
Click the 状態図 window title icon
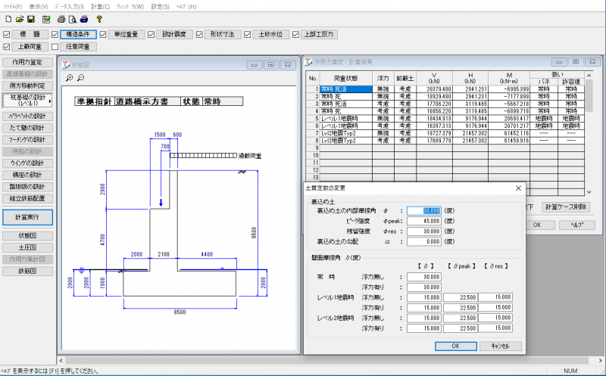67,64
